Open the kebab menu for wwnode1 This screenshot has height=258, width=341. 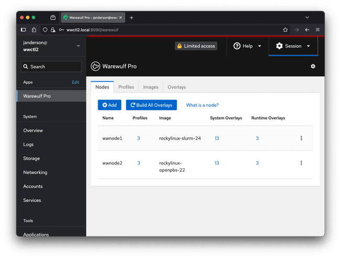click(301, 138)
